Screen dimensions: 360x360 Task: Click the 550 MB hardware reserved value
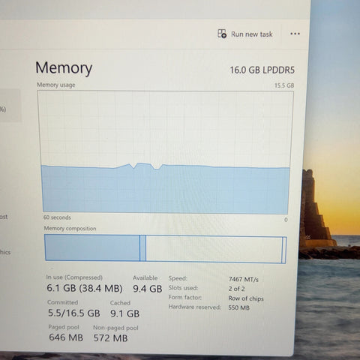pos(238,307)
